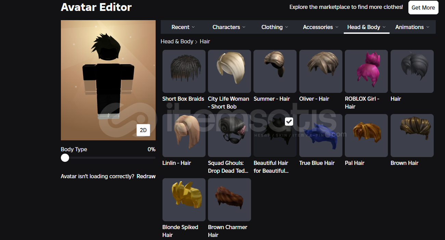Equip the Brown Charmer Hair image
The height and width of the screenshot is (240, 445).
[230, 200]
